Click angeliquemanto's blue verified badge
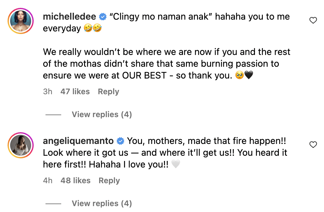This screenshot has height=212, width=324. click(120, 141)
